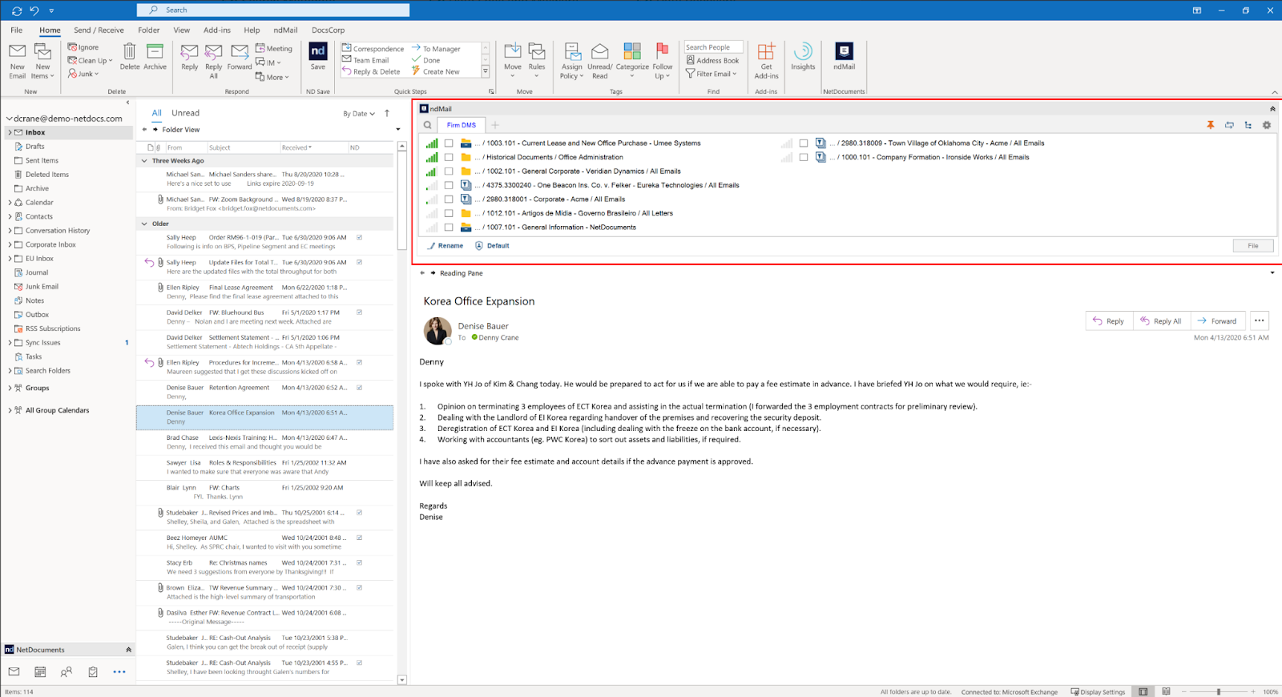The image size is (1282, 697).
Task: Click Assign Policy icon in Tags group
Action: pyautogui.click(x=572, y=52)
